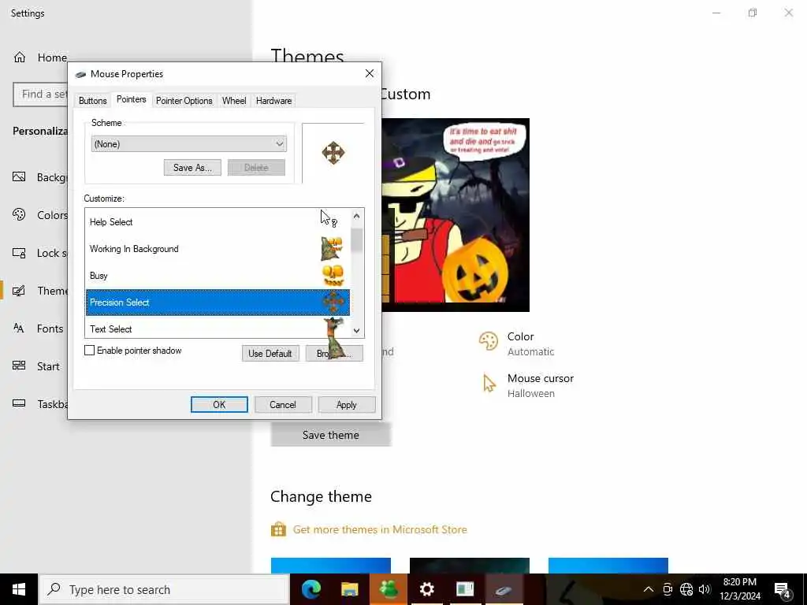Click the Customize list scrollbar thumb

pos(357,239)
